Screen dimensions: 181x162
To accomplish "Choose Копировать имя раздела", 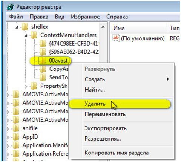I will (x=127, y=153).
